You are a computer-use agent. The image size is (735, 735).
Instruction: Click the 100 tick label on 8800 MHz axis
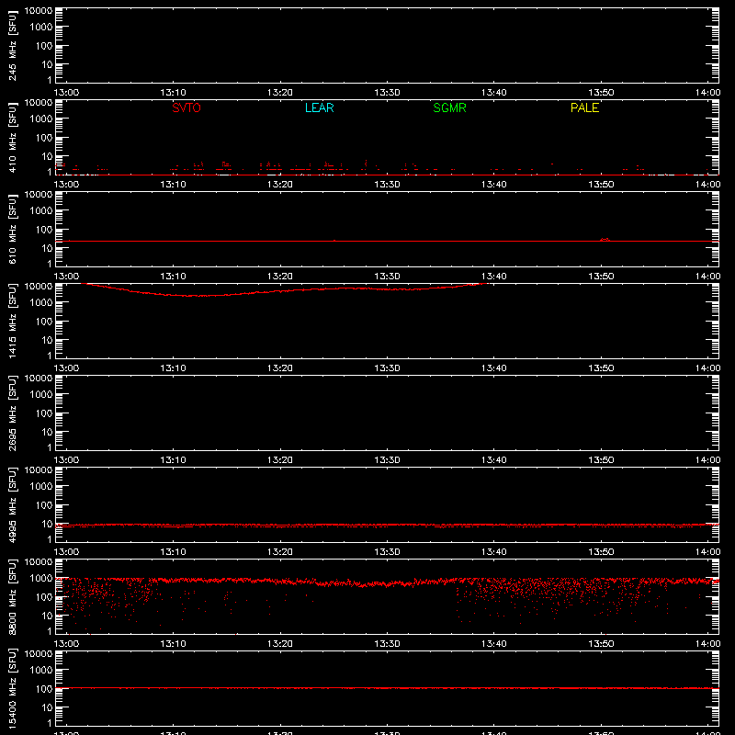pos(44,597)
